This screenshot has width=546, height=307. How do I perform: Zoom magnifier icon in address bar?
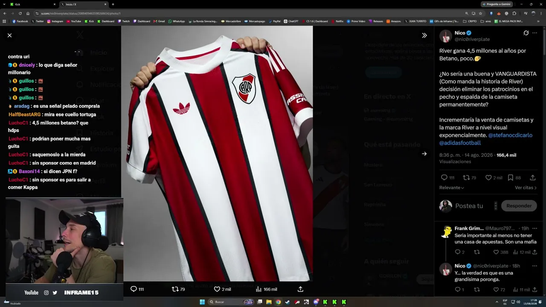click(467, 13)
